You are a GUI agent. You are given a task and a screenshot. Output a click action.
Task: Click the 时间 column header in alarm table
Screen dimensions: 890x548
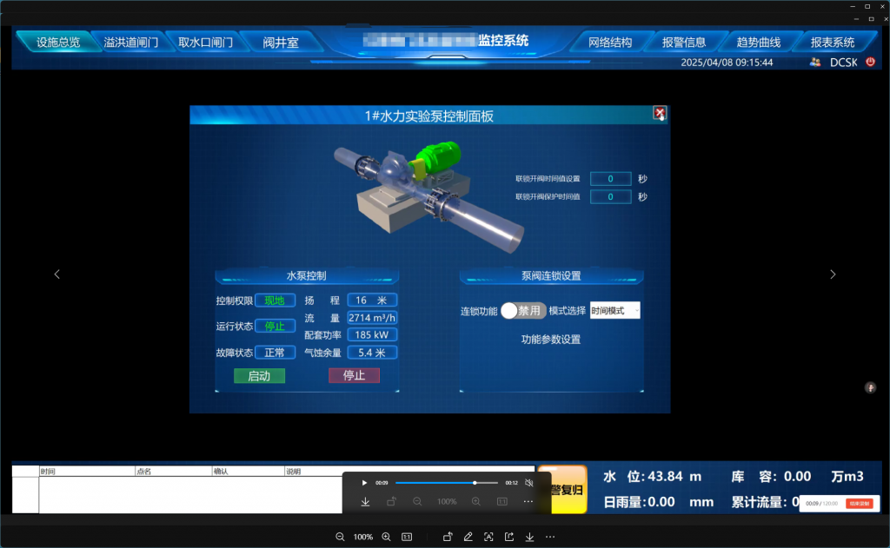tap(87, 471)
